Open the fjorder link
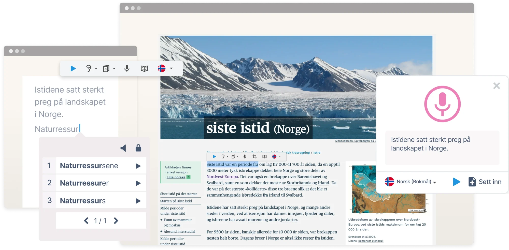This screenshot has width=509, height=250. pos(311,213)
